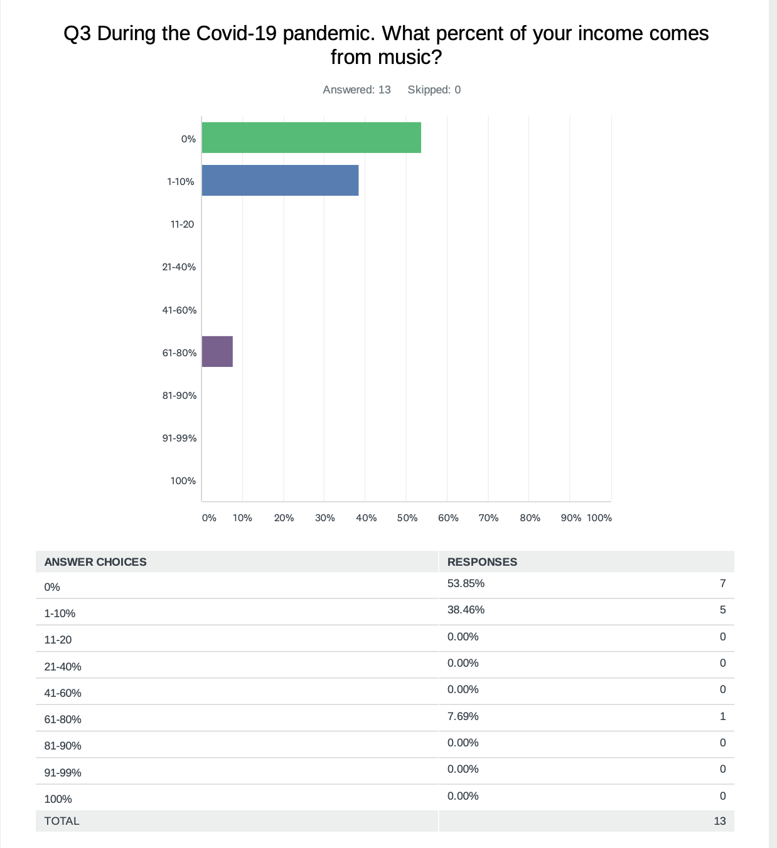Select the ANSWER CHOICES column header
The image size is (777, 848).
click(x=95, y=562)
